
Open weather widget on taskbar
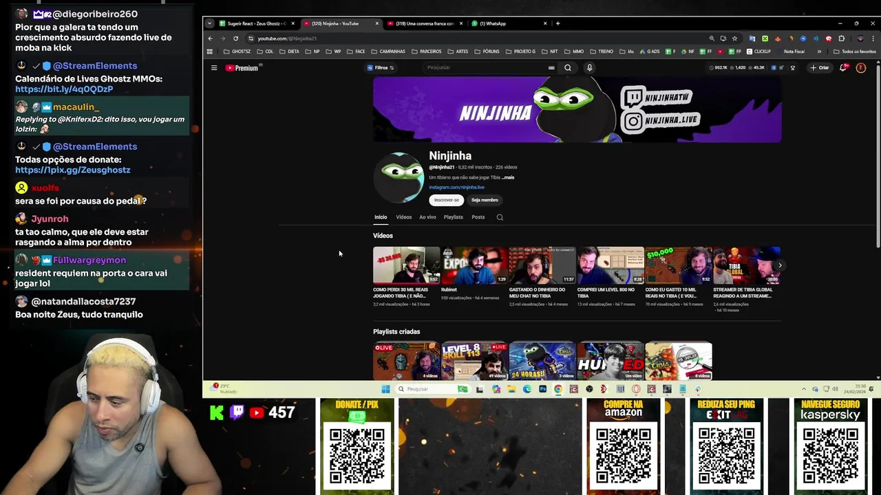click(224, 388)
